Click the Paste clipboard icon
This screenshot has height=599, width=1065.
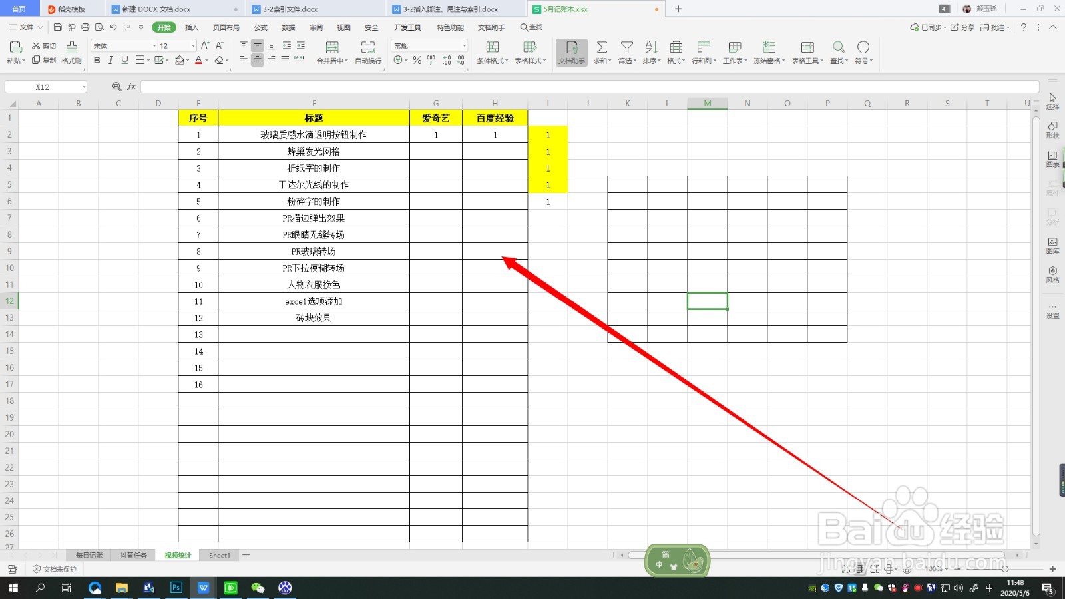click(15, 47)
